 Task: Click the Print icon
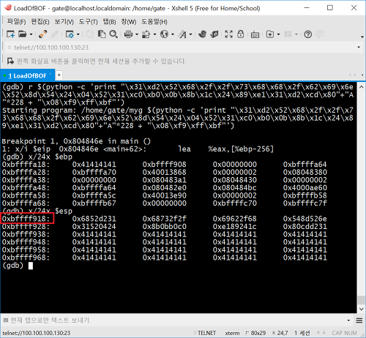(x=128, y=34)
